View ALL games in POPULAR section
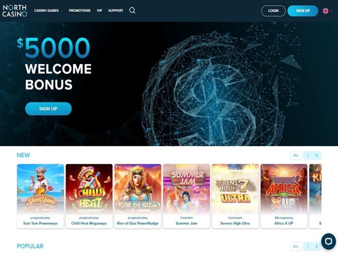This screenshot has width=338, height=254. pyautogui.click(x=296, y=246)
